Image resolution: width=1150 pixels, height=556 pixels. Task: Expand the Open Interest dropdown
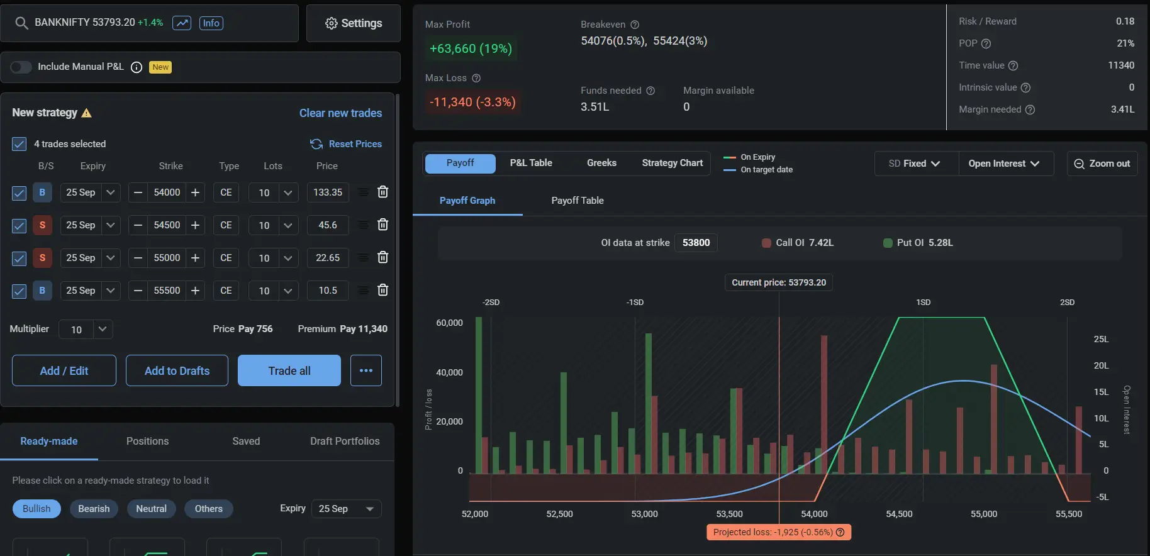[x=1003, y=164]
